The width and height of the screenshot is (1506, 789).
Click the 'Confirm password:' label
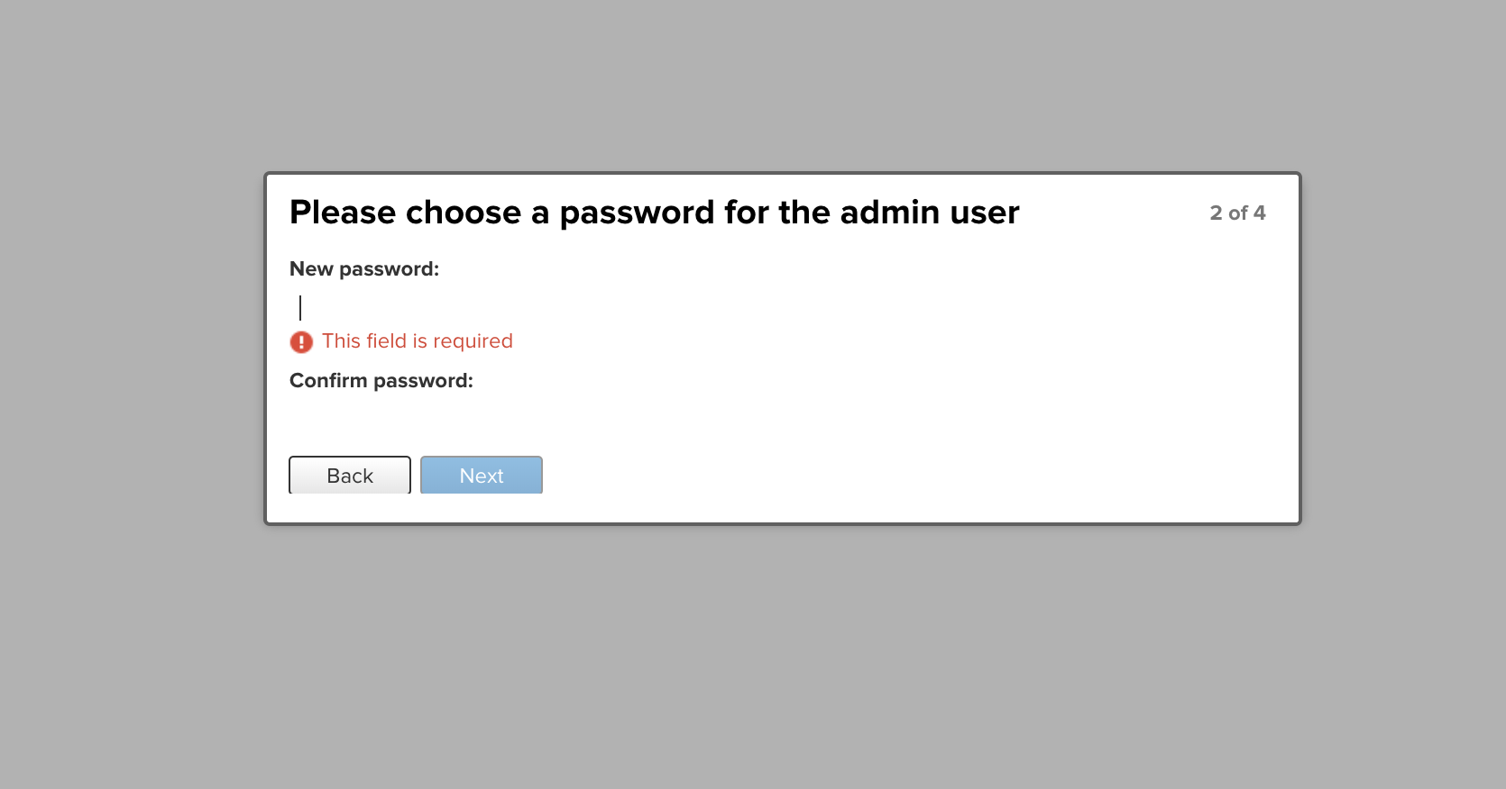pos(380,380)
